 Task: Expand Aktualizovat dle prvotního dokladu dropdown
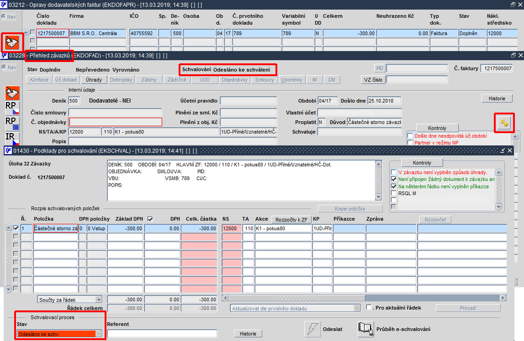click(x=357, y=308)
